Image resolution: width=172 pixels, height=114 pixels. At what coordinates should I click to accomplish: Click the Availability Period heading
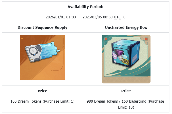point(86,6)
